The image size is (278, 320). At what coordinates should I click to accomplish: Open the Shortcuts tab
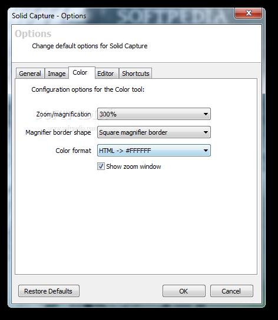coord(135,74)
